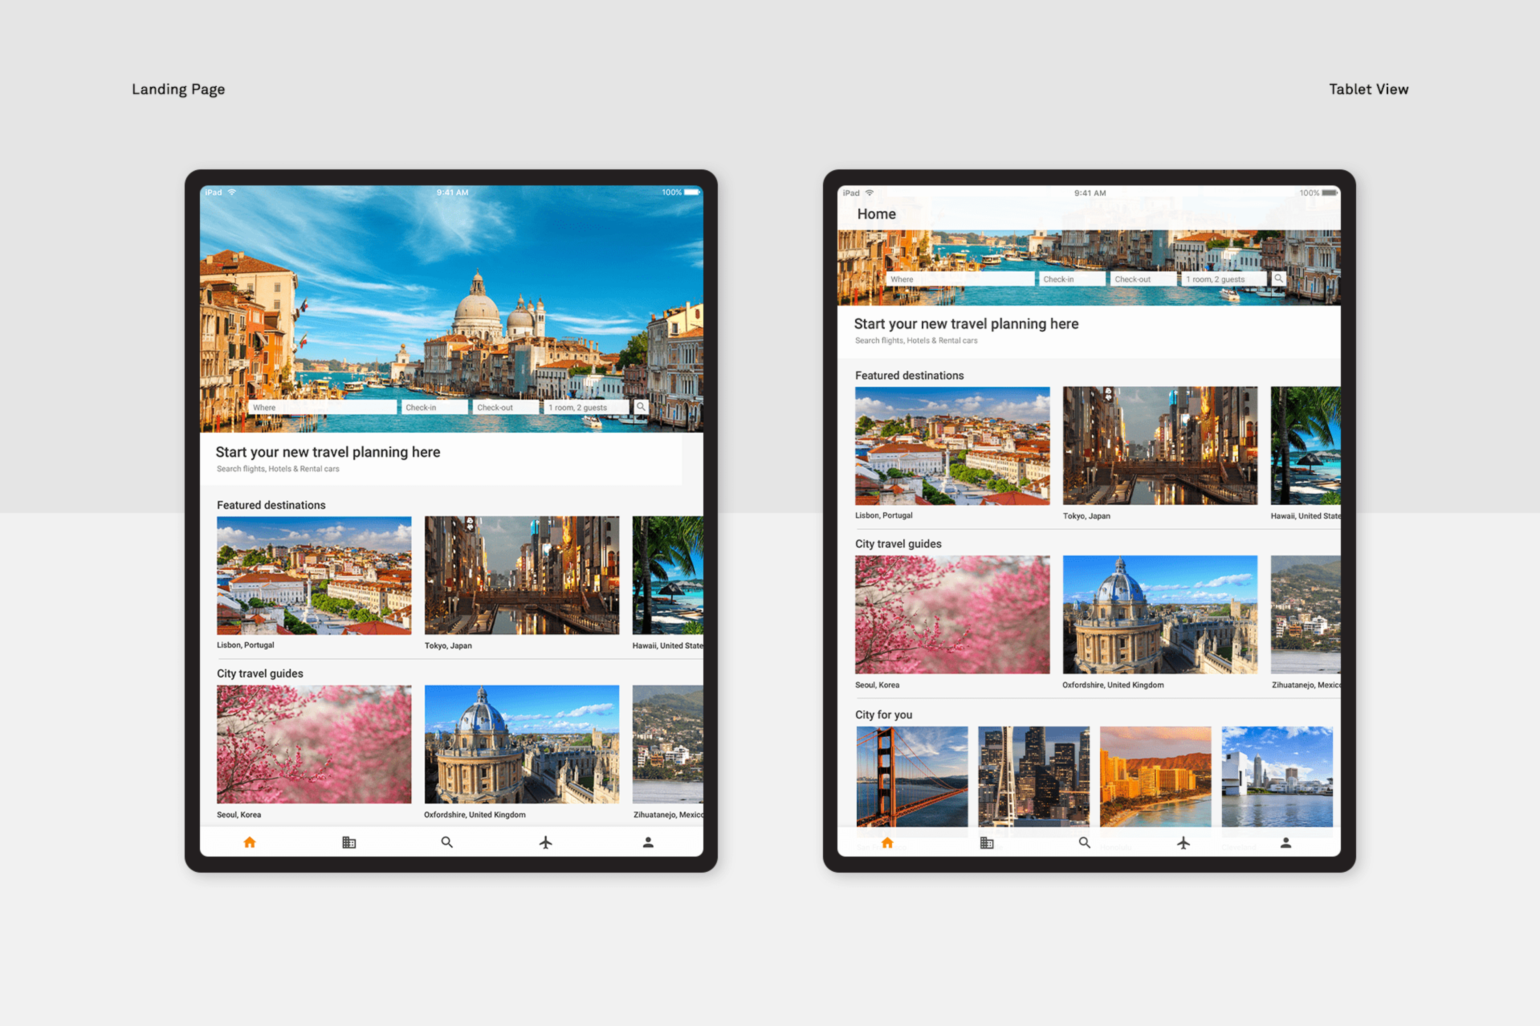This screenshot has width=1540, height=1026.
Task: Open flights airplane icon in left tablet
Action: [546, 842]
